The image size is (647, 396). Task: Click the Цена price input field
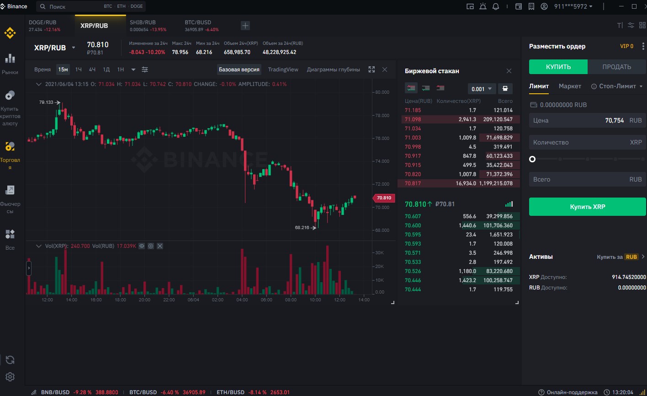coord(588,120)
